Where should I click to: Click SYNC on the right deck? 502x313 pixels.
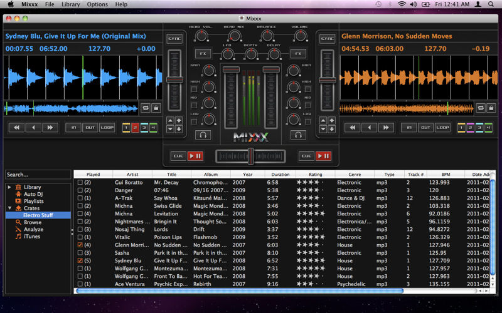point(327,39)
